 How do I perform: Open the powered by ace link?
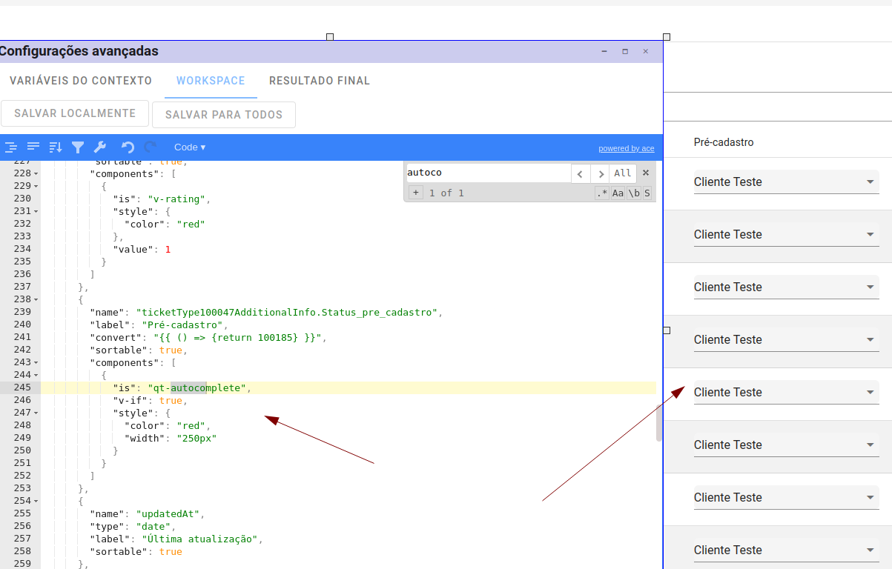coord(627,149)
